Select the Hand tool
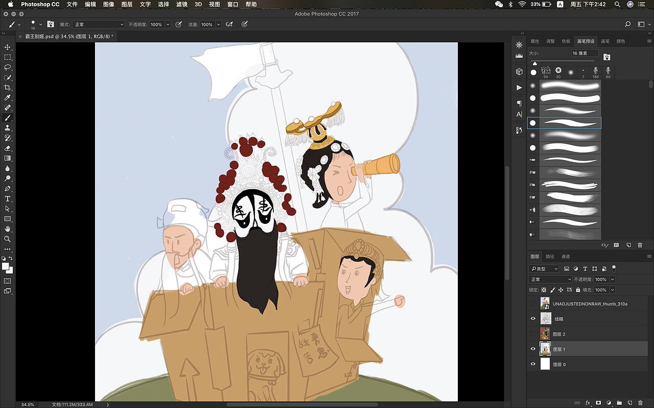 [x=8, y=229]
